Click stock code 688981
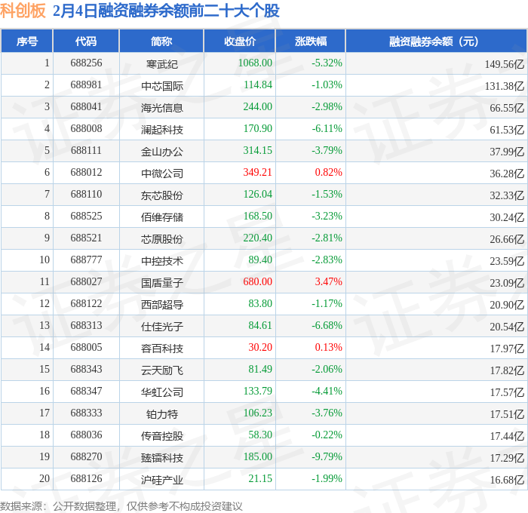 (86, 85)
